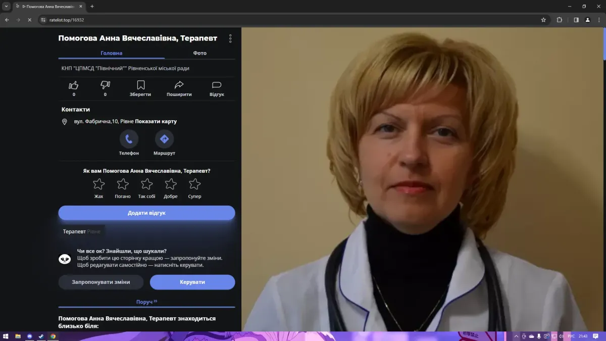Call using the Телефон icon
The image size is (606, 341).
pos(129,139)
